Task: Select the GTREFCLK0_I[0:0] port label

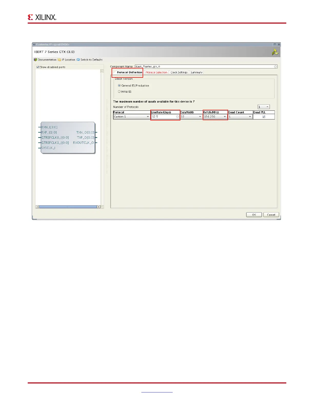Action: 55,138
